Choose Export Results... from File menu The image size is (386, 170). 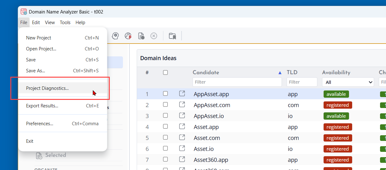[x=63, y=106]
